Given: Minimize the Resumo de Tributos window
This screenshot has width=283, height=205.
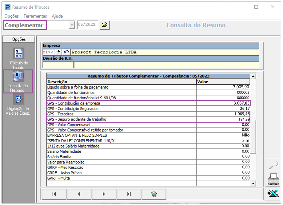Looking at the screenshot, I should pos(240,7).
